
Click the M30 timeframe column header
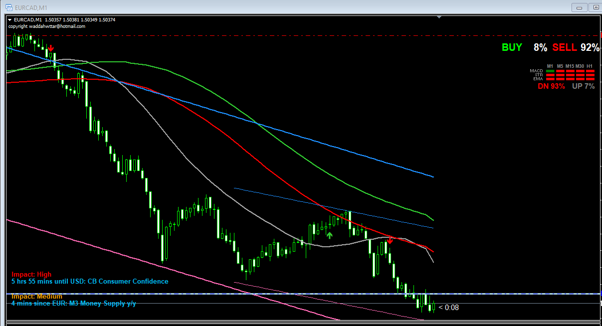[580, 66]
